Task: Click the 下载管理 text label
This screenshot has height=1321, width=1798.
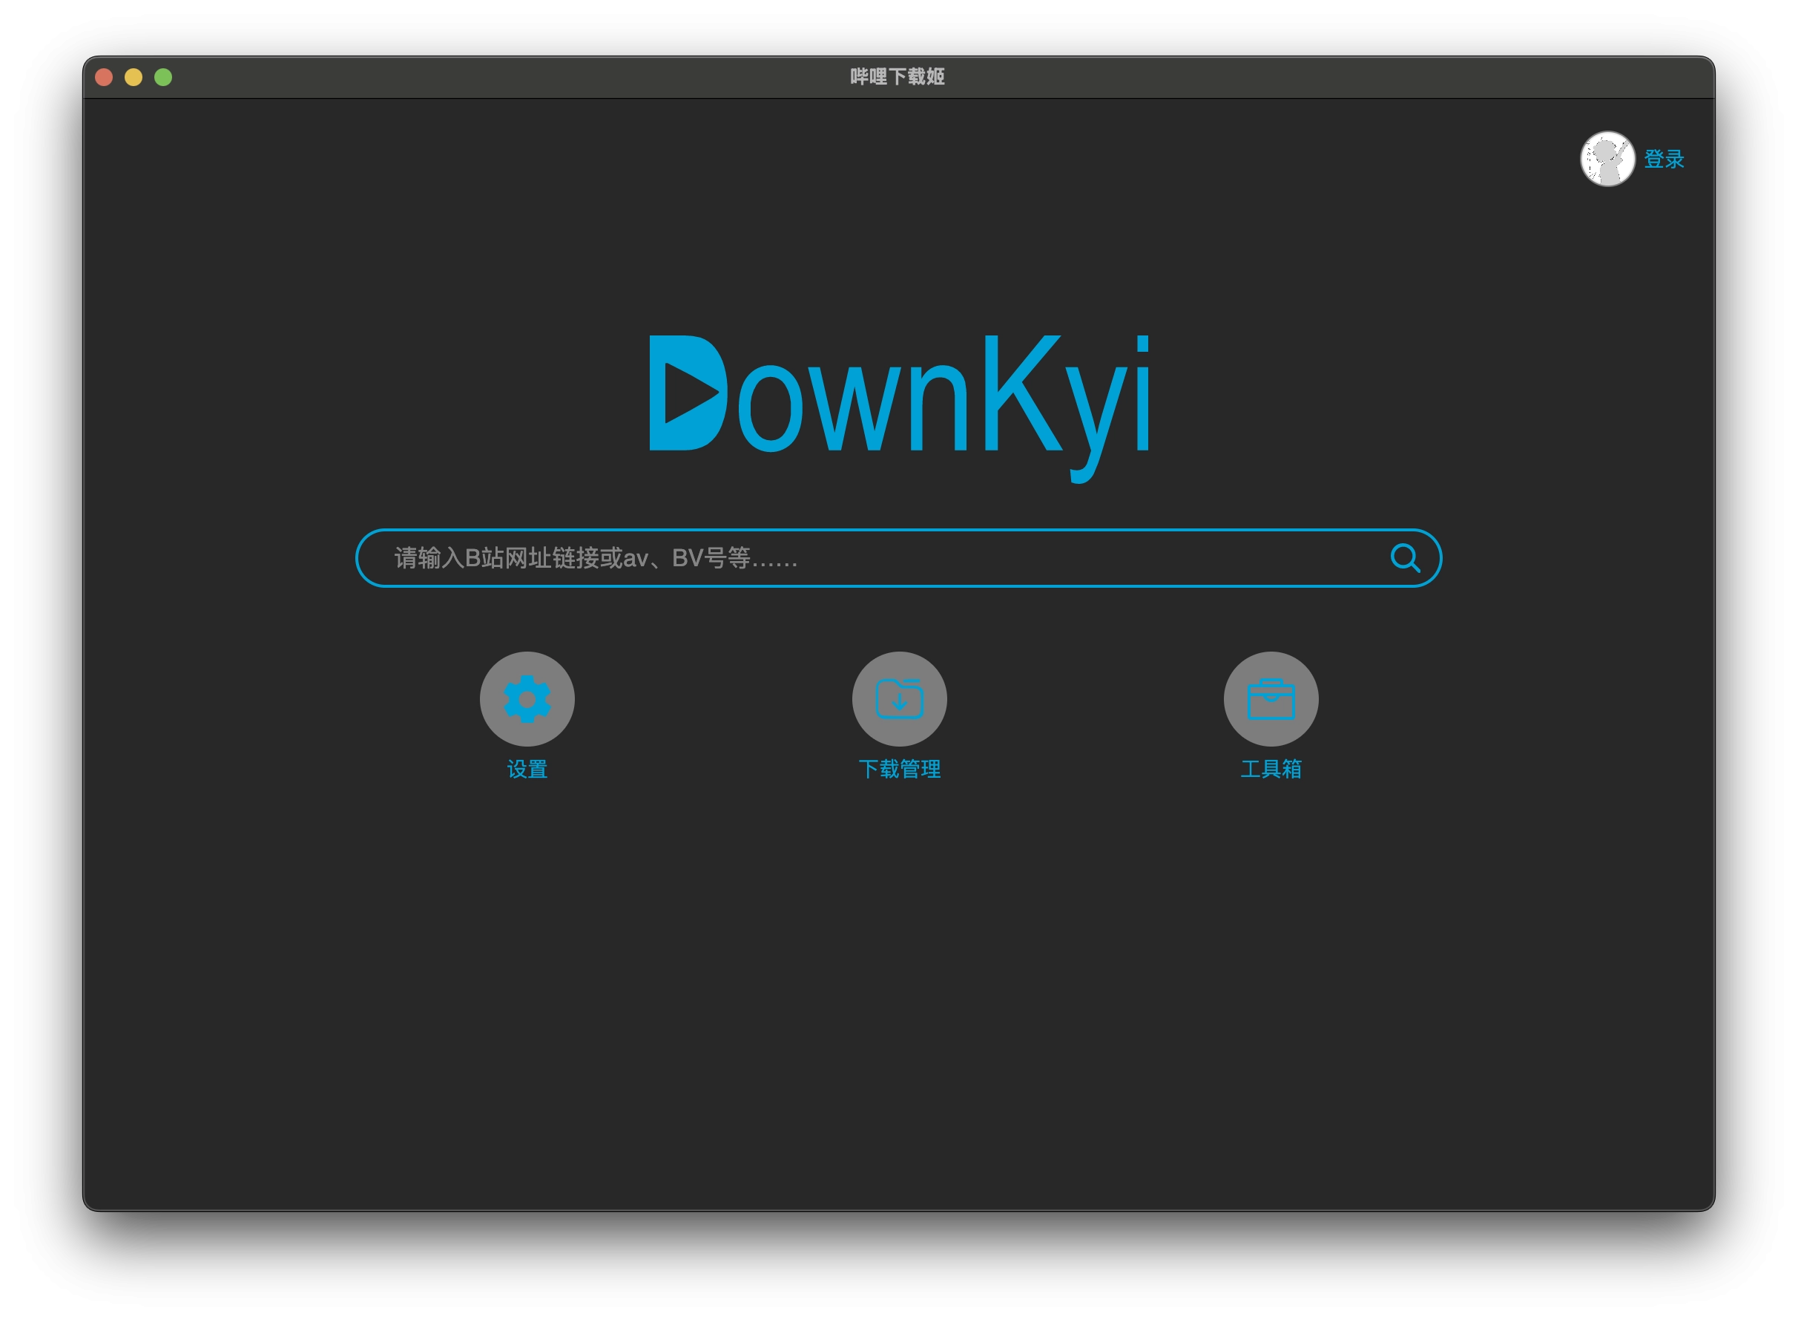Action: (x=899, y=770)
